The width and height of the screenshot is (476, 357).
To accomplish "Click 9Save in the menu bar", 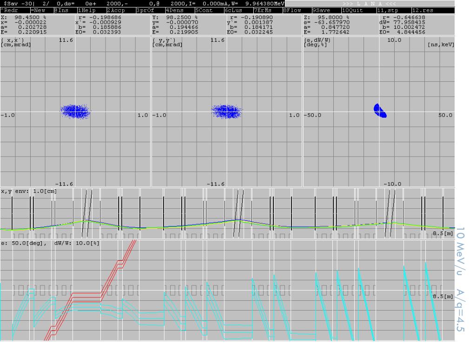I will [321, 10].
